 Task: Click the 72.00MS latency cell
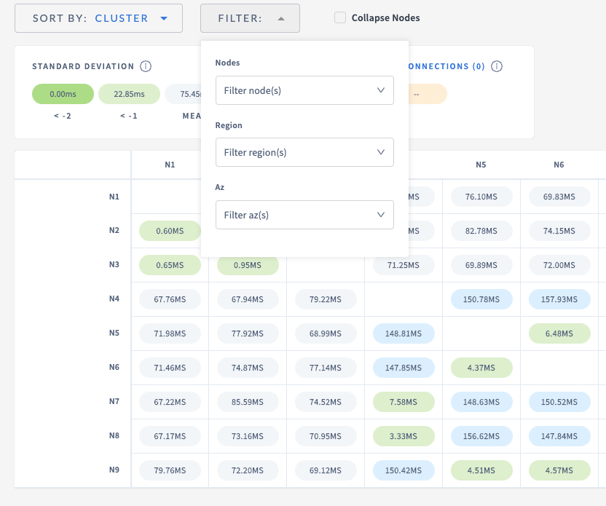(559, 265)
